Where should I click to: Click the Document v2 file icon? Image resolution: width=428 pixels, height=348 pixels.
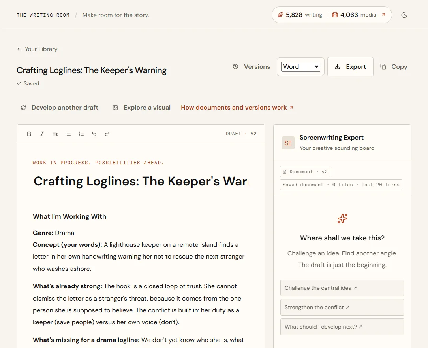[285, 172]
